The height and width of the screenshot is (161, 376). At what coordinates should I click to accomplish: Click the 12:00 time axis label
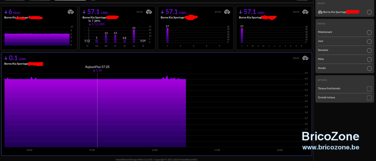154,150
